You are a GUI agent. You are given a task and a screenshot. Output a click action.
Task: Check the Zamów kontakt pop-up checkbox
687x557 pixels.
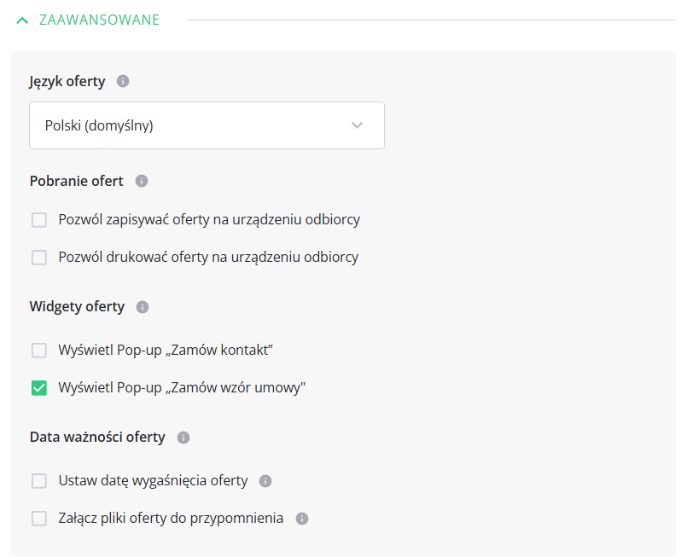coord(39,351)
